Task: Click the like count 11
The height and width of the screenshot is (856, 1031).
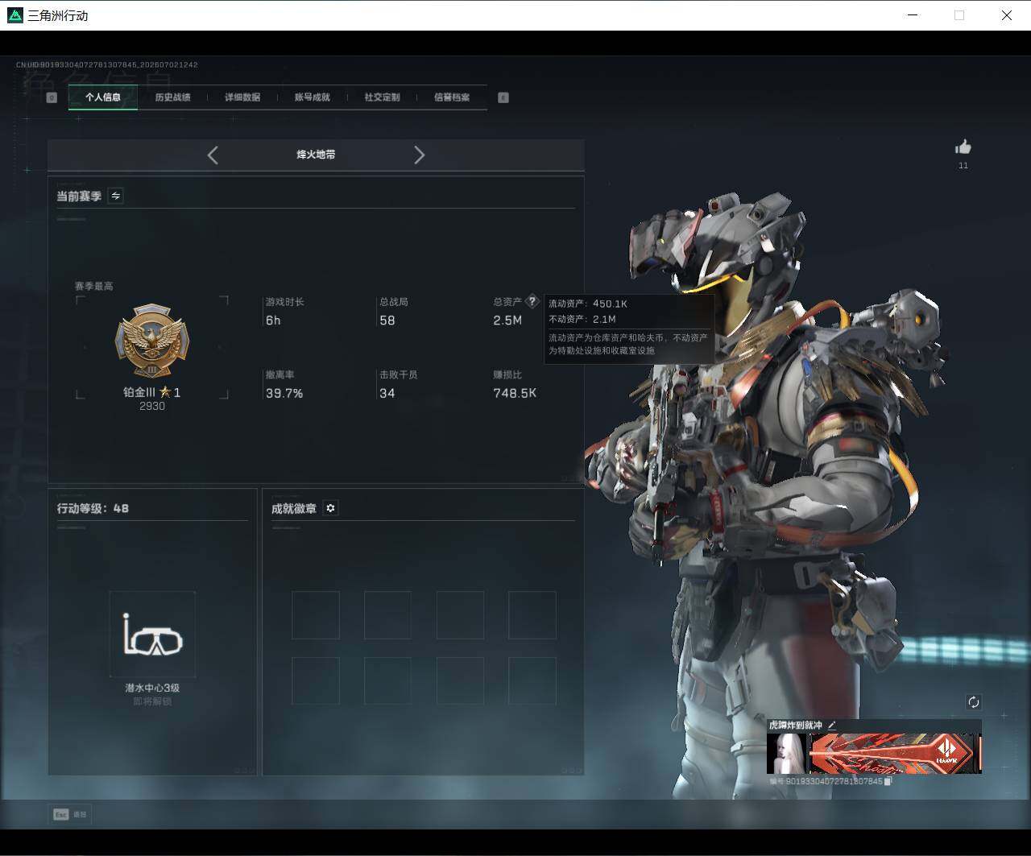Action: pos(963,165)
